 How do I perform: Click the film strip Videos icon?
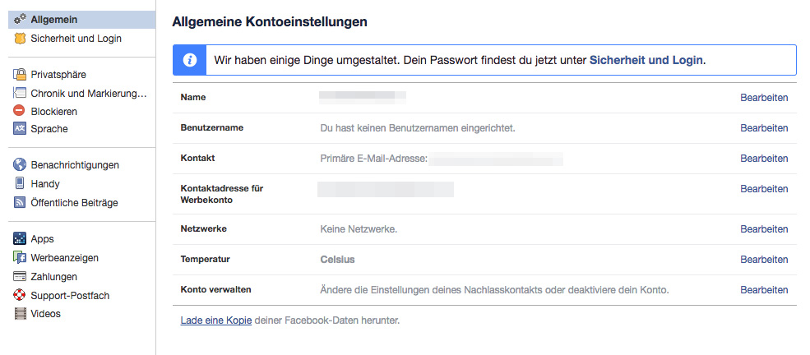coord(21,314)
